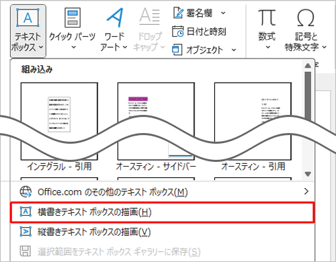Expand the Quick Parts dropdown chevron
This screenshot has width=336, height=262.
73,47
